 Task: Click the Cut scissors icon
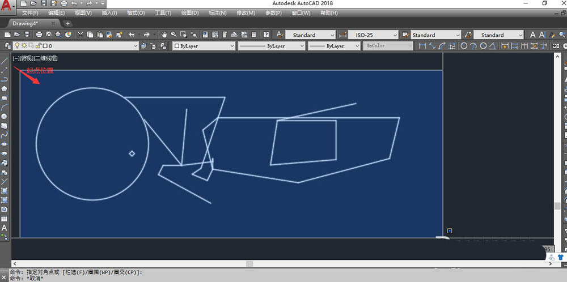[x=81, y=35]
